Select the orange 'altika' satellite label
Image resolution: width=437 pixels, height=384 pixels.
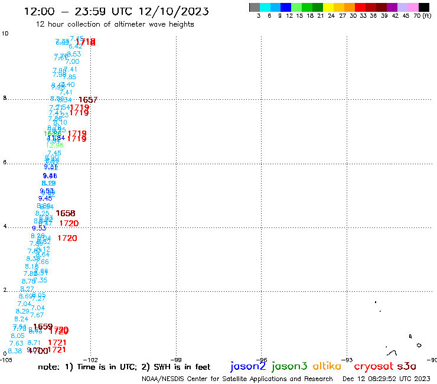tap(327, 366)
